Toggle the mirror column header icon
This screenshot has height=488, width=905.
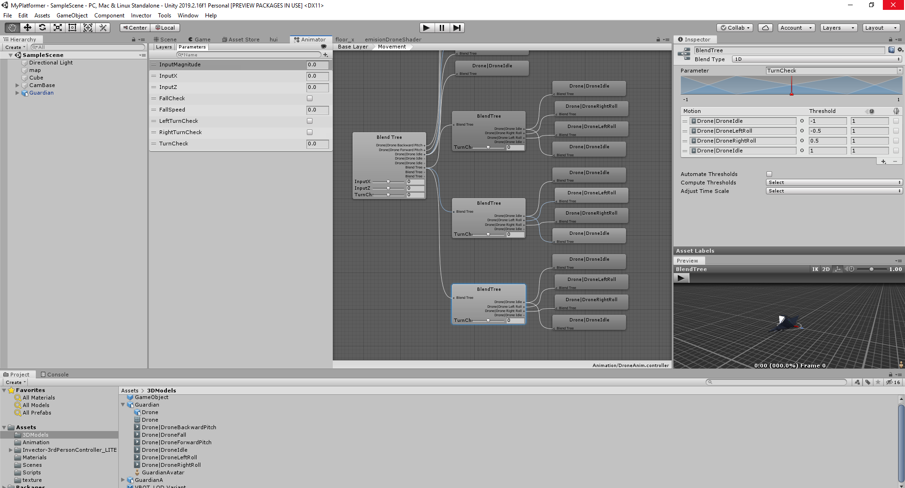pos(896,111)
